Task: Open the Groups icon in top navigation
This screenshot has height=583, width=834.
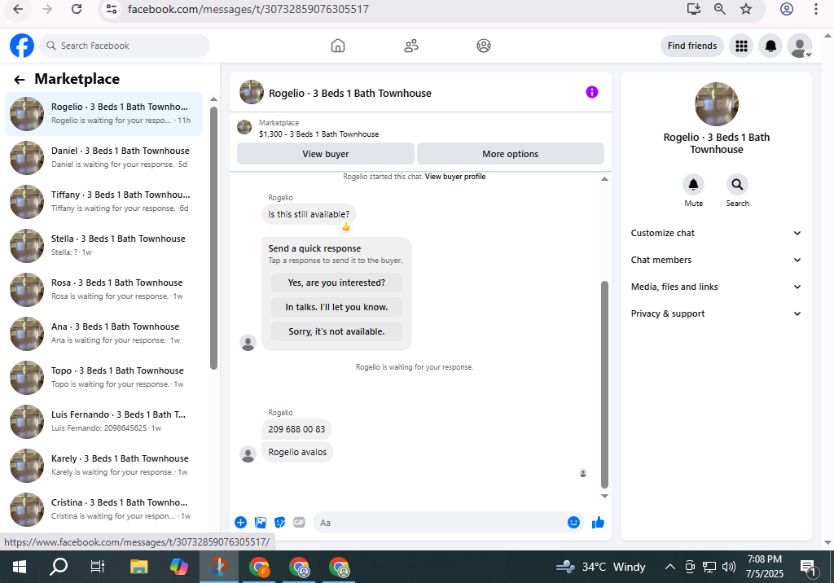Action: (484, 46)
